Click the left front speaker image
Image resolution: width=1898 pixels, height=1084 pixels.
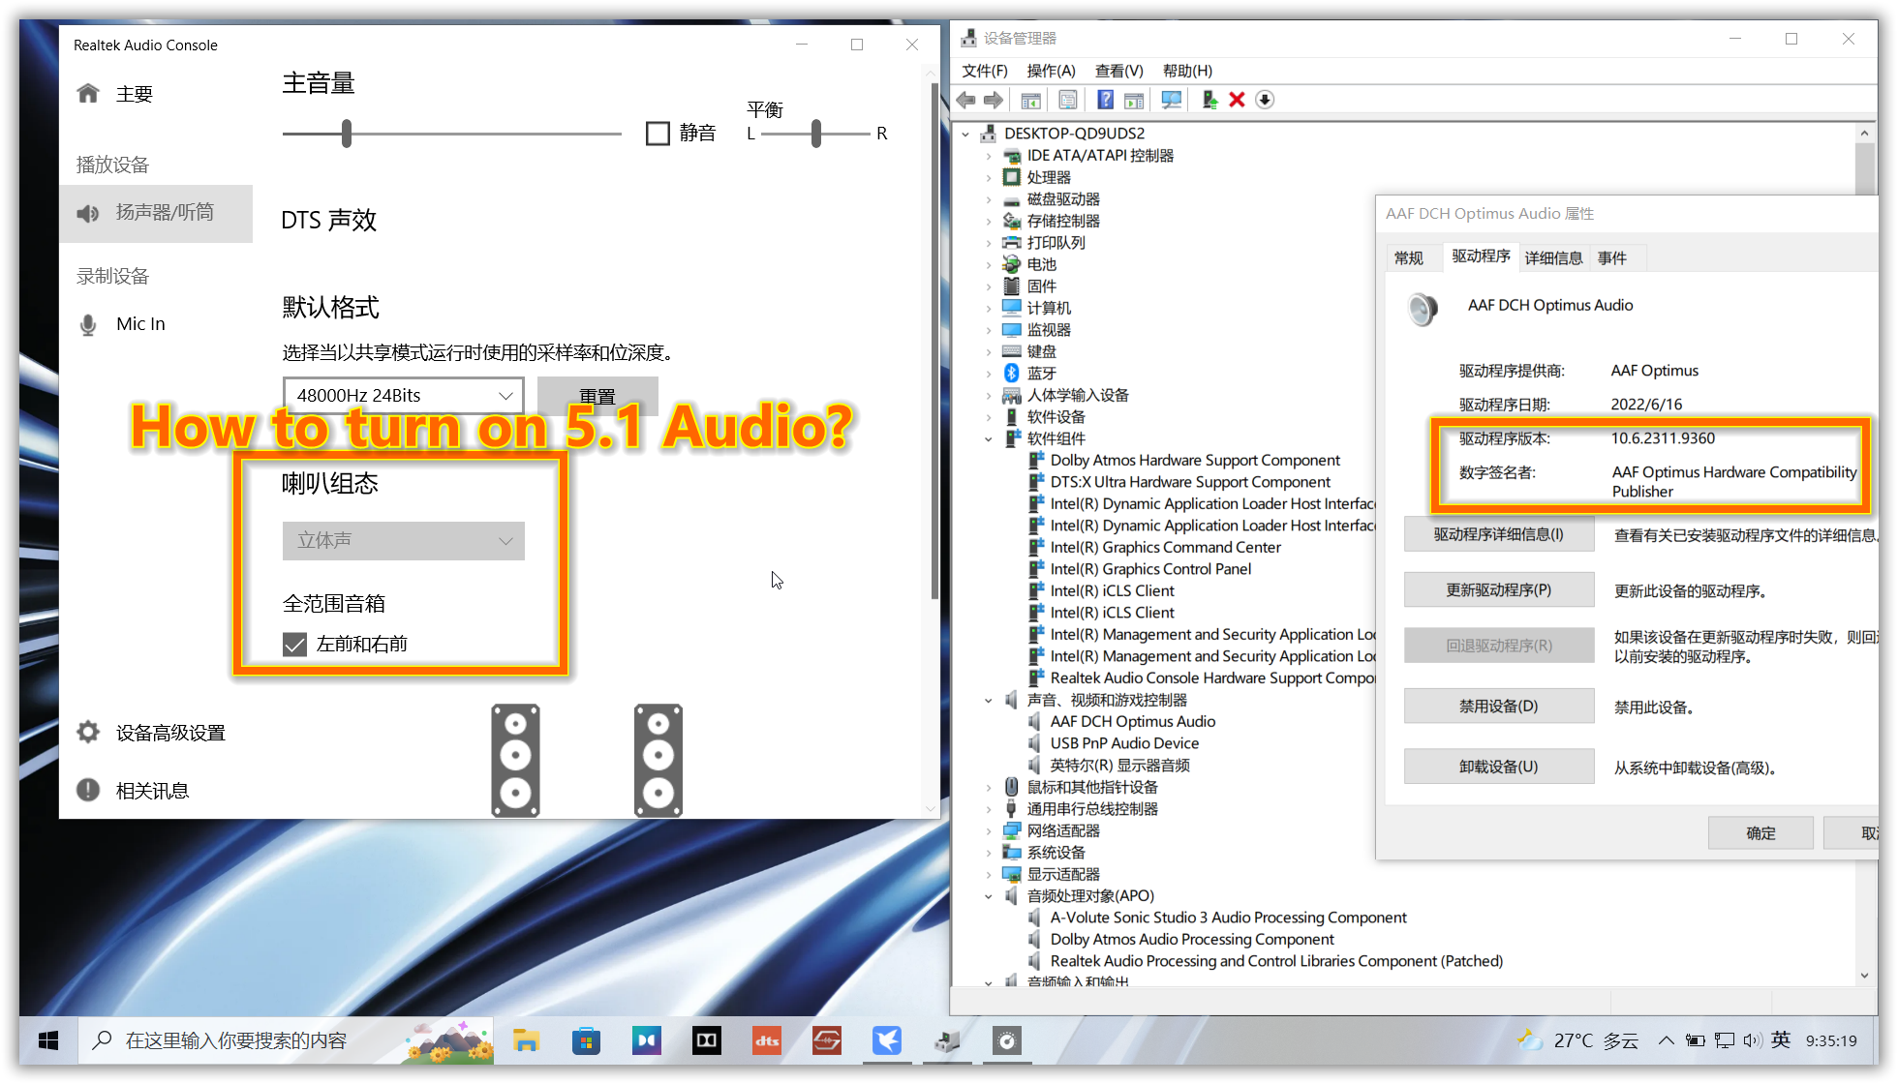pos(515,760)
